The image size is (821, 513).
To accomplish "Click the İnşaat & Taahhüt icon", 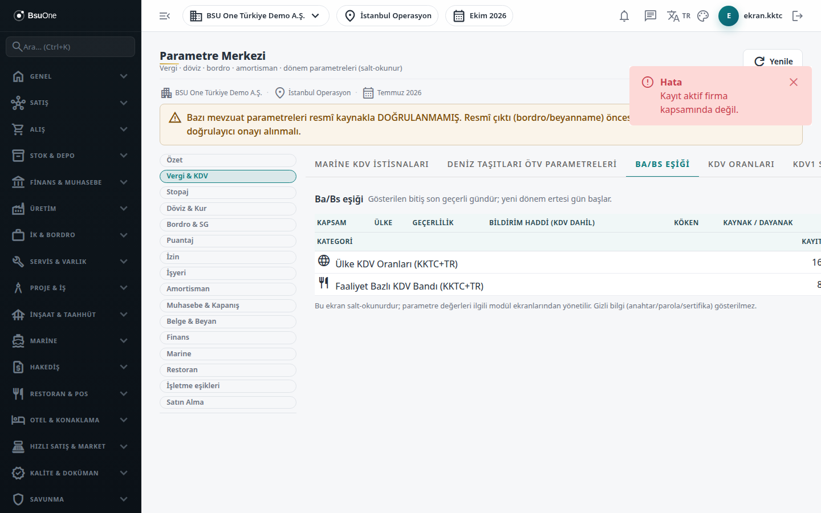I will pos(18,315).
